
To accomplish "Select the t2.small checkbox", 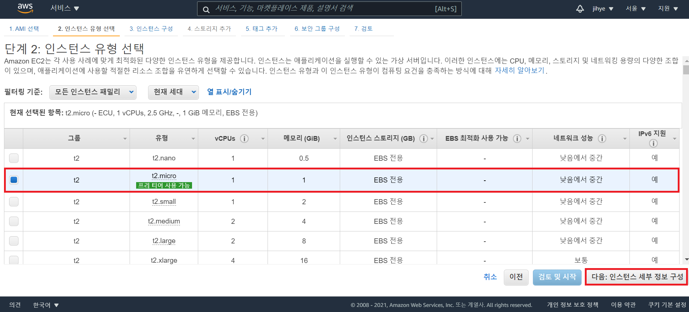I will coord(14,202).
